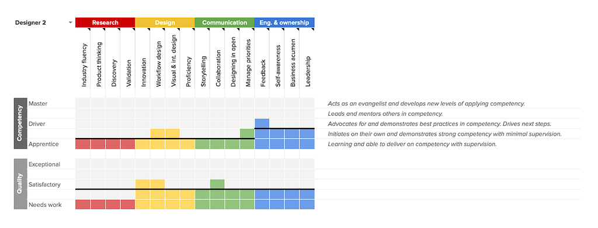This screenshot has width=598, height=228.
Task: Select the Leadership column label
Action: 308,71
